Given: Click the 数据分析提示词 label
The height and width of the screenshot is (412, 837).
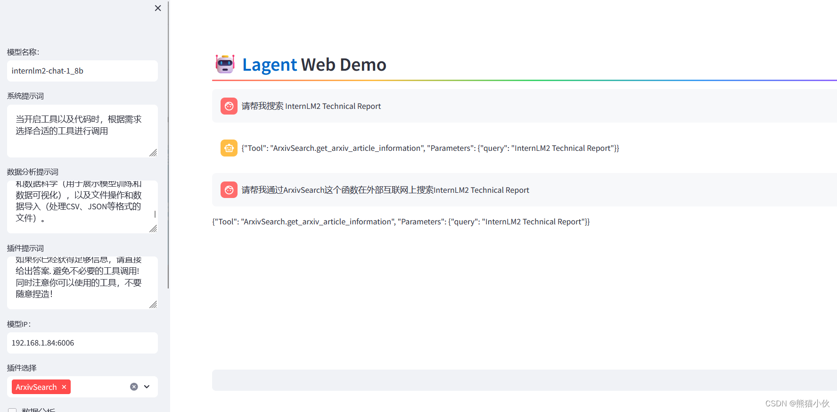Looking at the screenshot, I should point(33,172).
